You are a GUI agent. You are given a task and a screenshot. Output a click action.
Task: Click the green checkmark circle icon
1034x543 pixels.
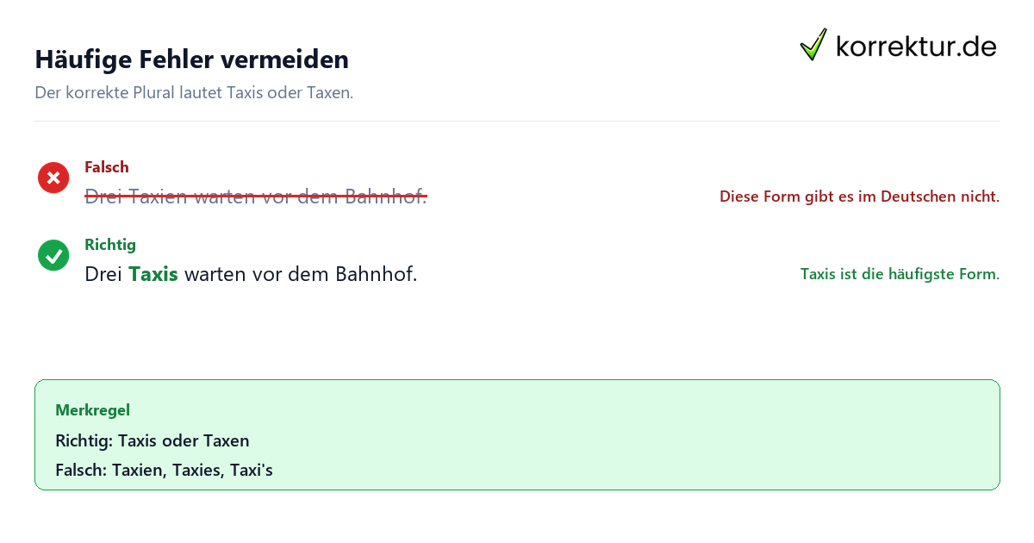[53, 255]
